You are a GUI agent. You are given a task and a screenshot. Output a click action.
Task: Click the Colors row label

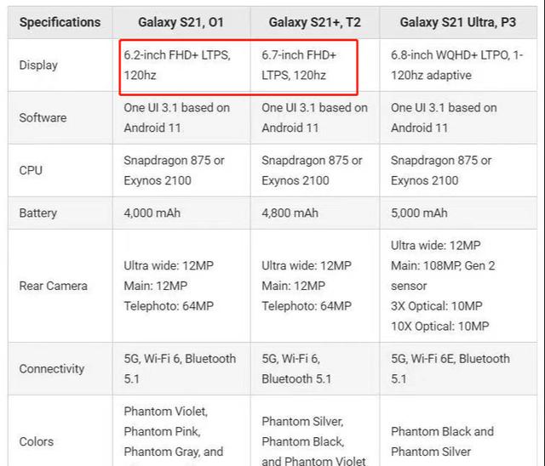36,441
